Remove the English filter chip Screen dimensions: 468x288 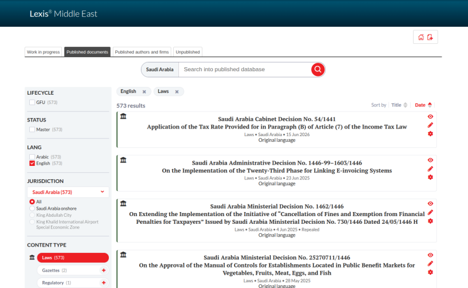[144, 92]
